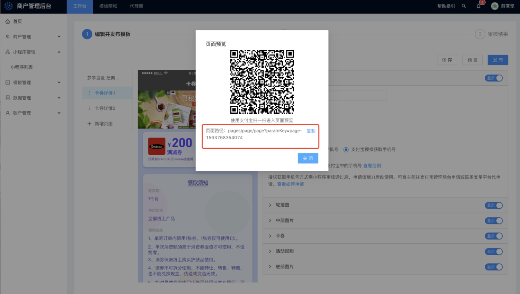Select 支付宝授权获取手机号 radio option

(x=346, y=150)
